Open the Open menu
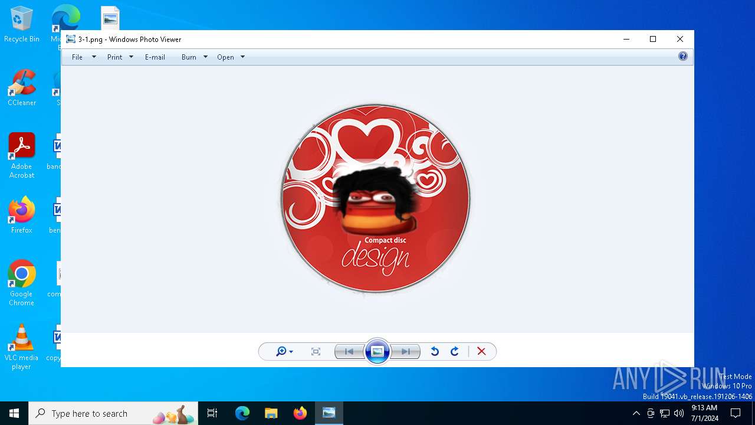The image size is (755, 425). 225,57
